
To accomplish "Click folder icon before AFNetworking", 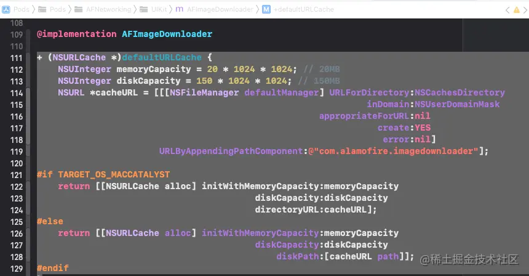I will 78,9.
